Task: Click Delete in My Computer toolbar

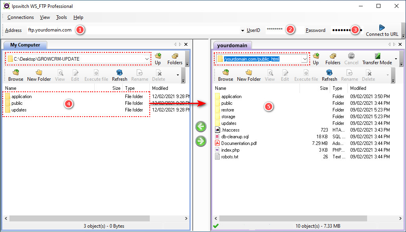Action: coord(158,76)
